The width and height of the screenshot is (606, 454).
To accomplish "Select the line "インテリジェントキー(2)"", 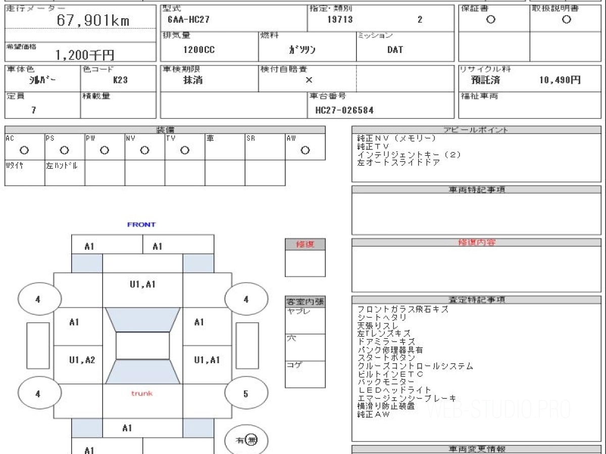I will pos(409,154).
